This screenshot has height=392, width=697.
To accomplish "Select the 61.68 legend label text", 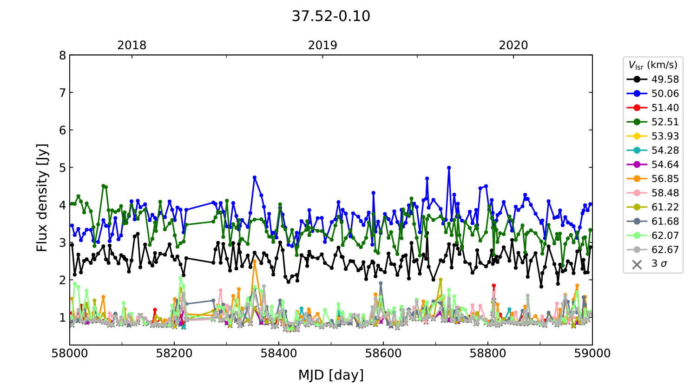I will [x=665, y=222].
